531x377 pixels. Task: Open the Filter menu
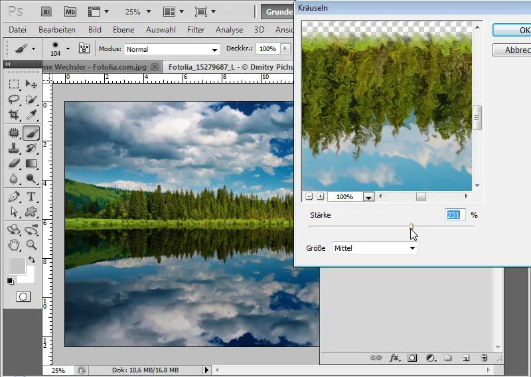click(x=196, y=30)
